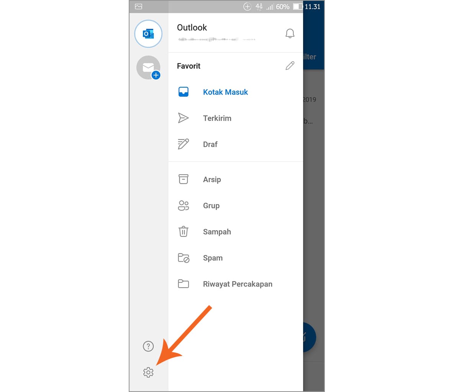Select the Arsip label

click(212, 180)
